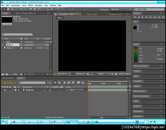The height and width of the screenshot is (130, 166).
Task: Open Active Camera view dropdown
Action: tap(125, 74)
